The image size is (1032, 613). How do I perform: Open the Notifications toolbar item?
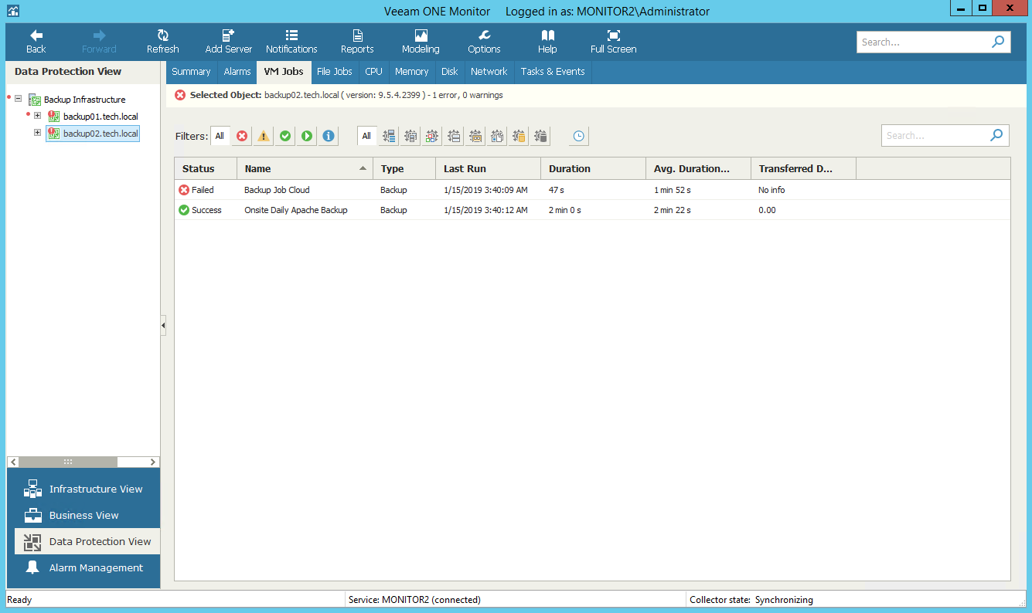[291, 42]
